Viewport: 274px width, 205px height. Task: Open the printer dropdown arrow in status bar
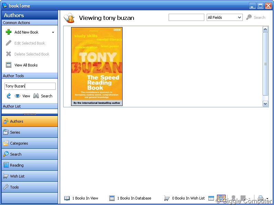pos(267,198)
